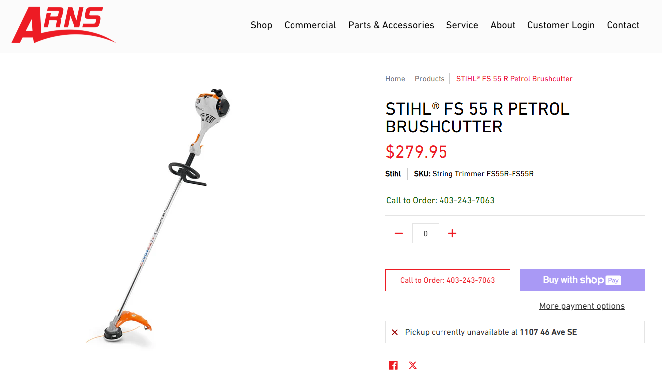Go to the Contact page
Viewport: 662px width, 385px height.
pyautogui.click(x=623, y=25)
